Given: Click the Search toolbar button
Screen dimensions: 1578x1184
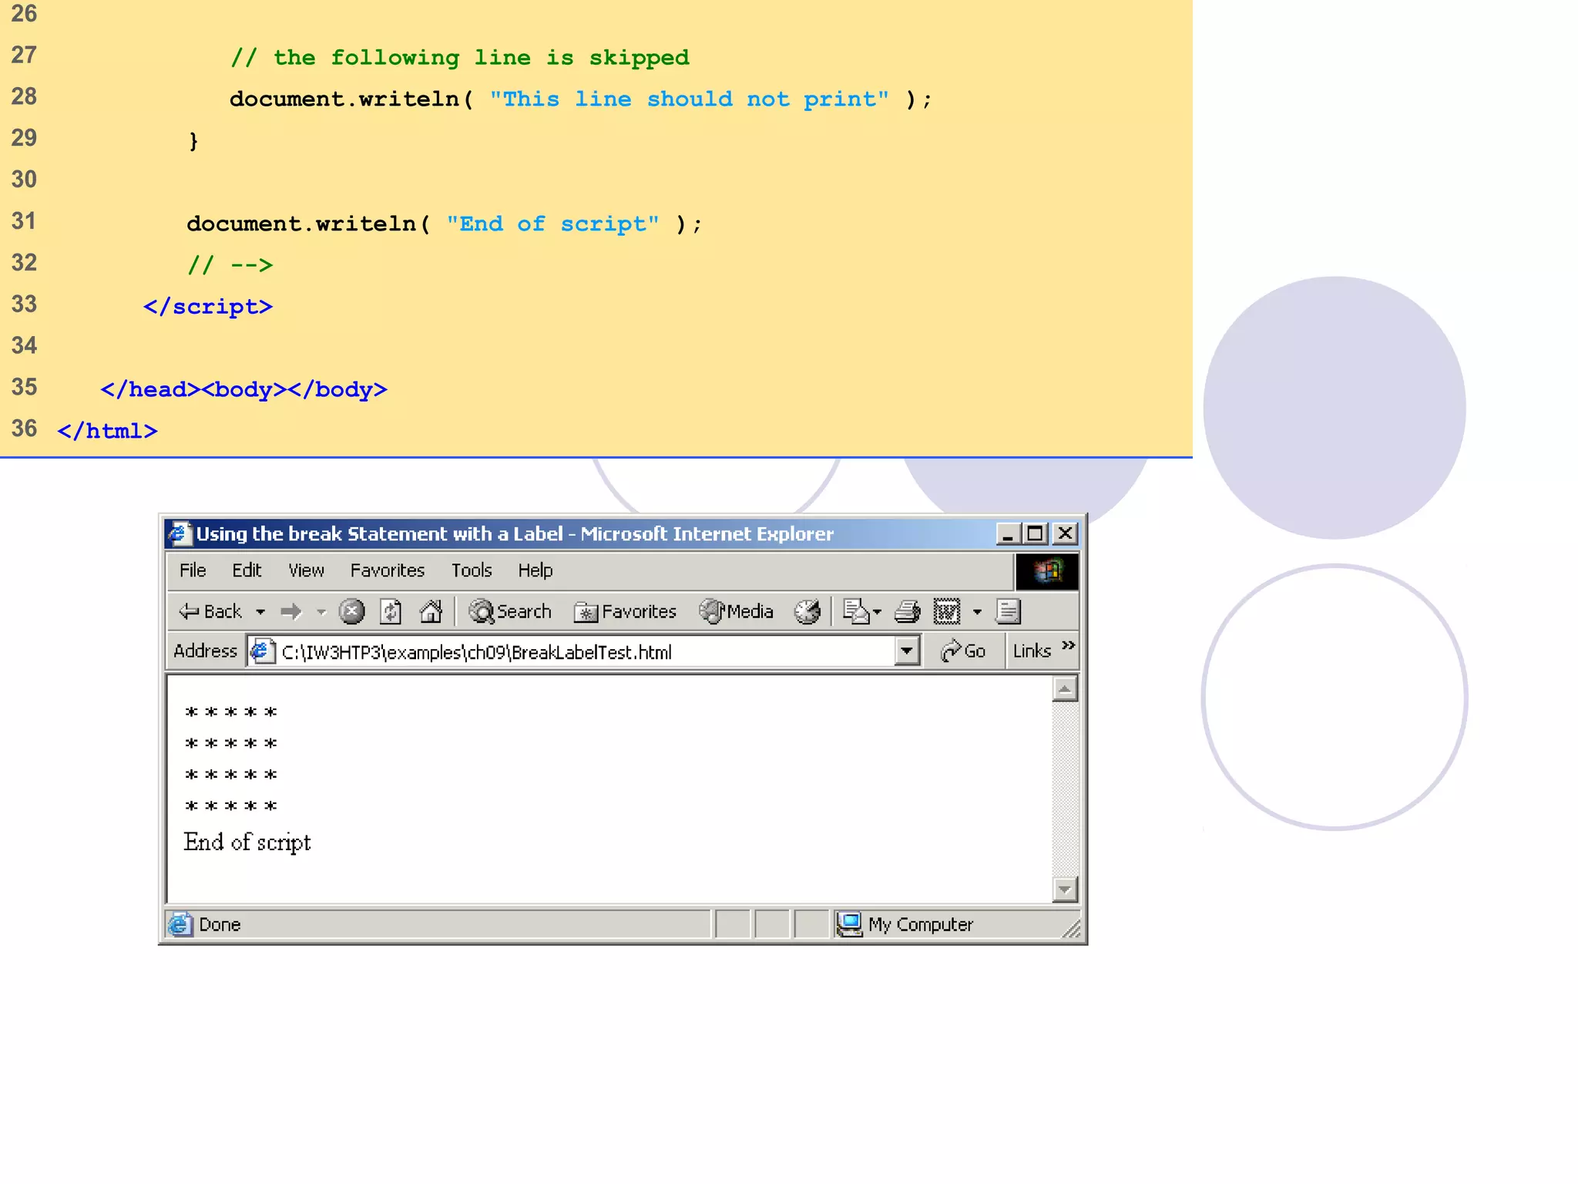Looking at the screenshot, I should [x=510, y=612].
